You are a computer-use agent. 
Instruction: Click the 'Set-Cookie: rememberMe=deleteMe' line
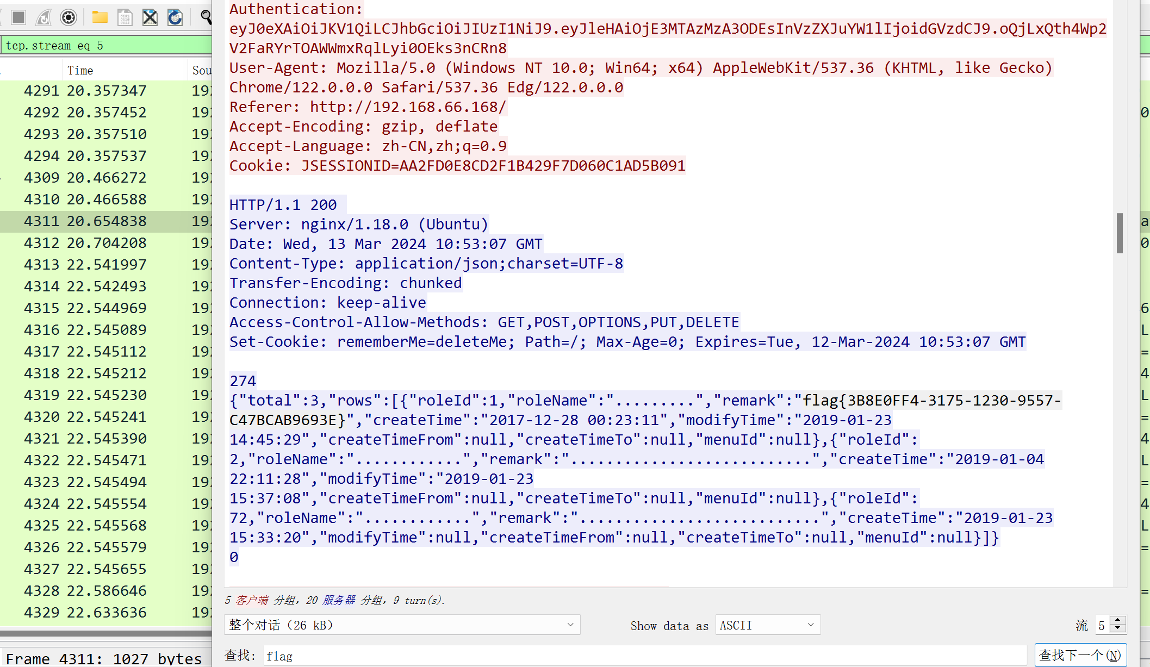point(627,342)
